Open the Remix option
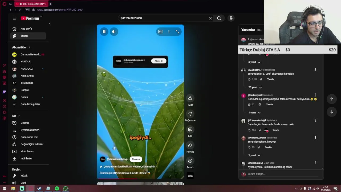 click(x=190, y=161)
